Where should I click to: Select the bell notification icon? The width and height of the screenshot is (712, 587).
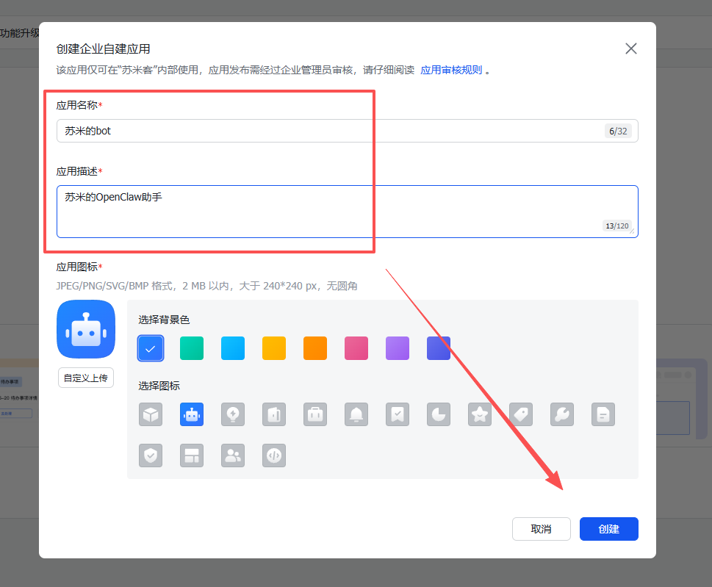(x=356, y=414)
